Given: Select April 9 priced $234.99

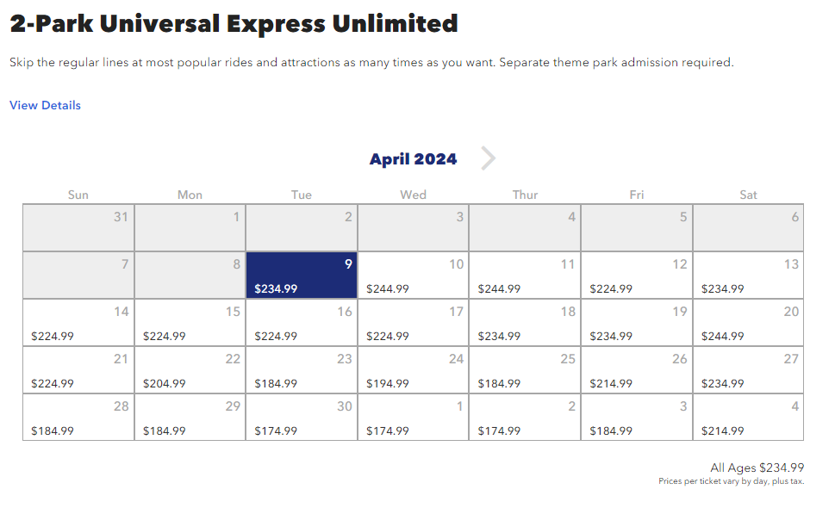Looking at the screenshot, I should tap(302, 276).
